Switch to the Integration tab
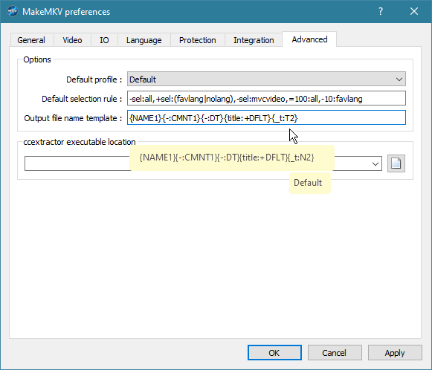432x370 pixels. point(254,40)
